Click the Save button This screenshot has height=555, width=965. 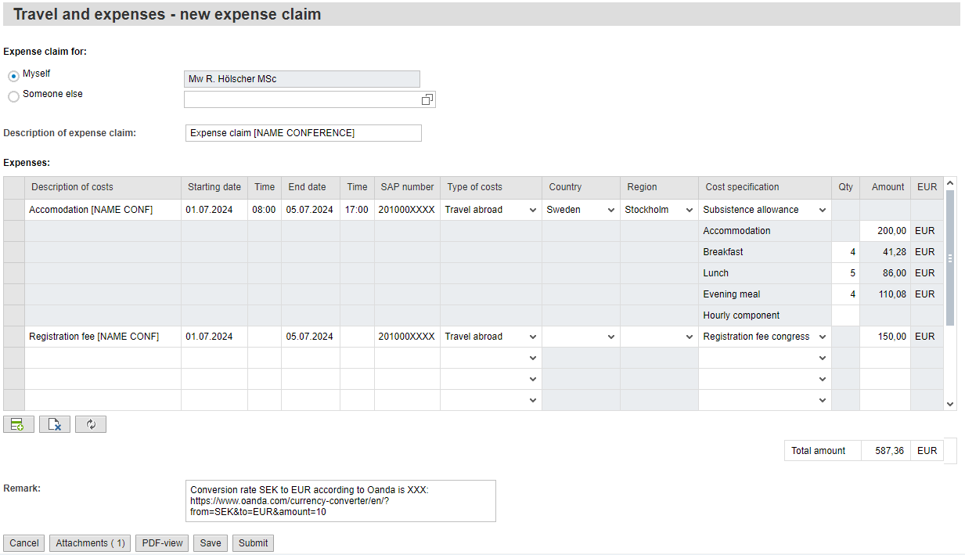pos(211,543)
